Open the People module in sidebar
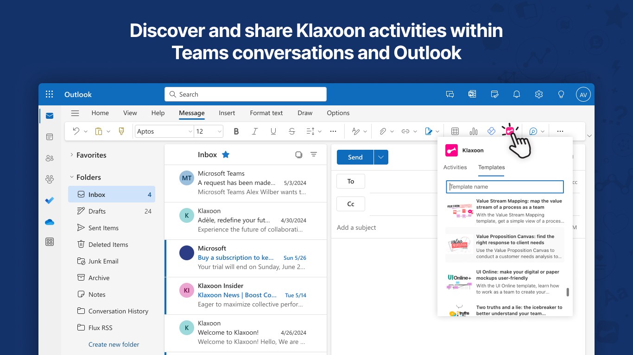The image size is (633, 355). (x=50, y=158)
